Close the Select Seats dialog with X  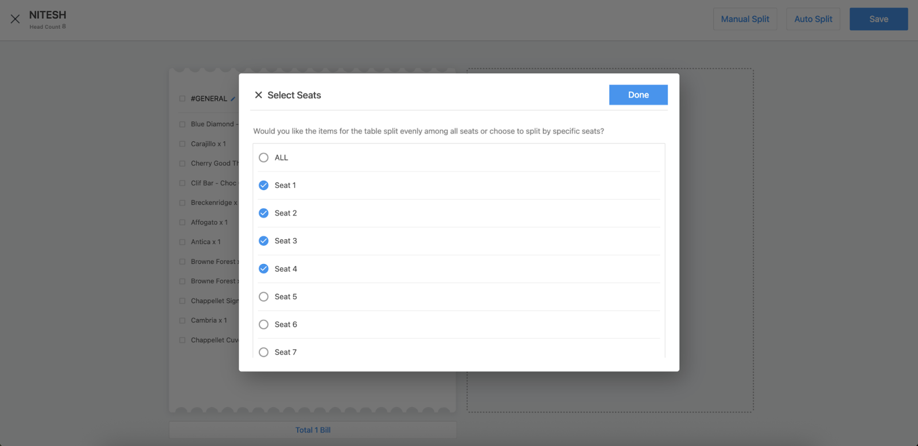(x=258, y=95)
